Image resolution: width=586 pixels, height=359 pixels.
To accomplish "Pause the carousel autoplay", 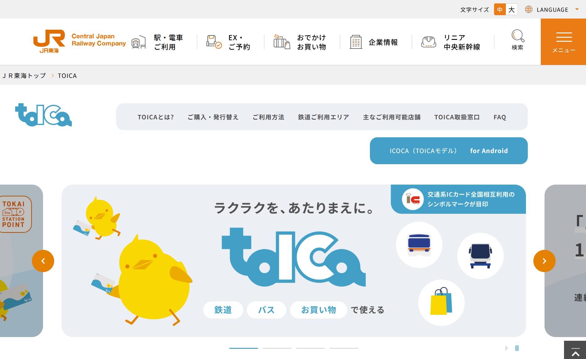I will point(517,348).
